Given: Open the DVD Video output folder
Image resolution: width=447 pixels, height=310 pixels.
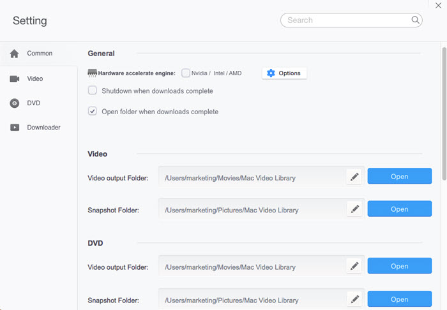Looking at the screenshot, I should coord(399,266).
